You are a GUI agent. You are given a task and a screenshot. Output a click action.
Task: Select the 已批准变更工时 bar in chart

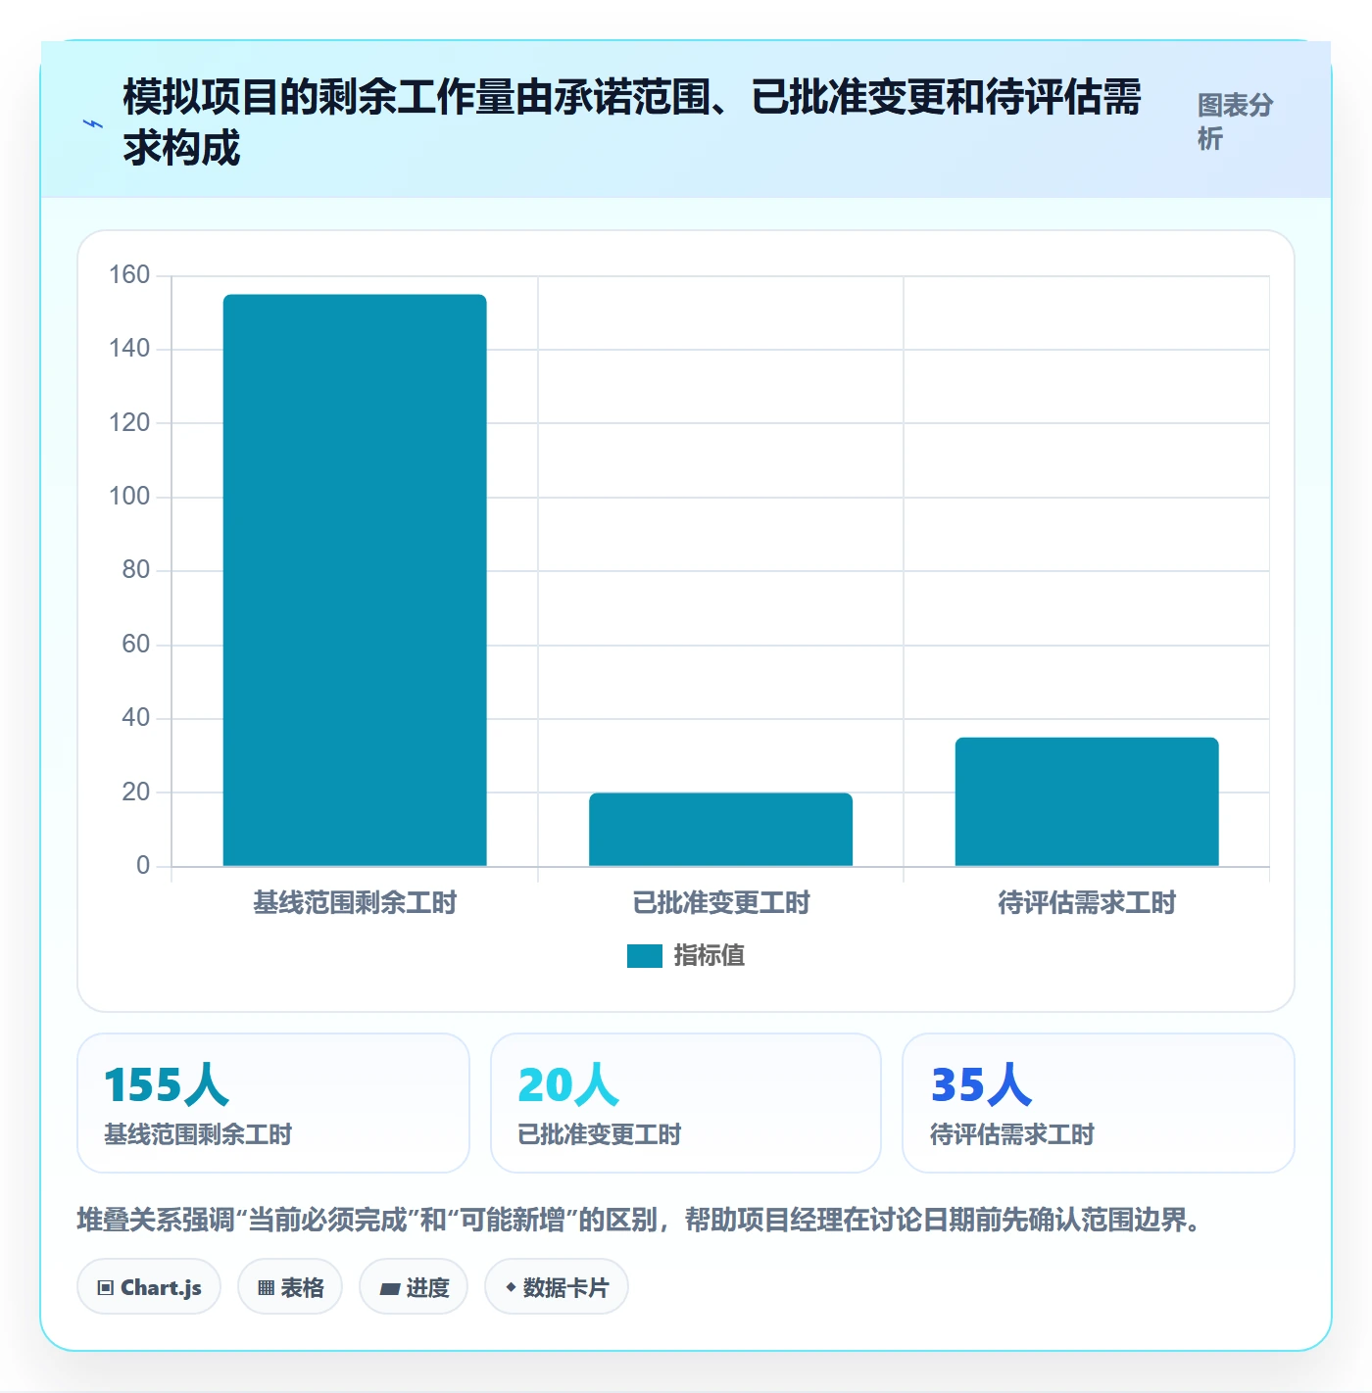720,829
